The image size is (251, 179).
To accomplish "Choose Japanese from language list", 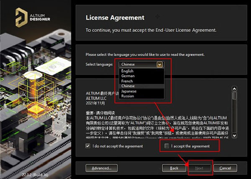I will tap(141, 91).
